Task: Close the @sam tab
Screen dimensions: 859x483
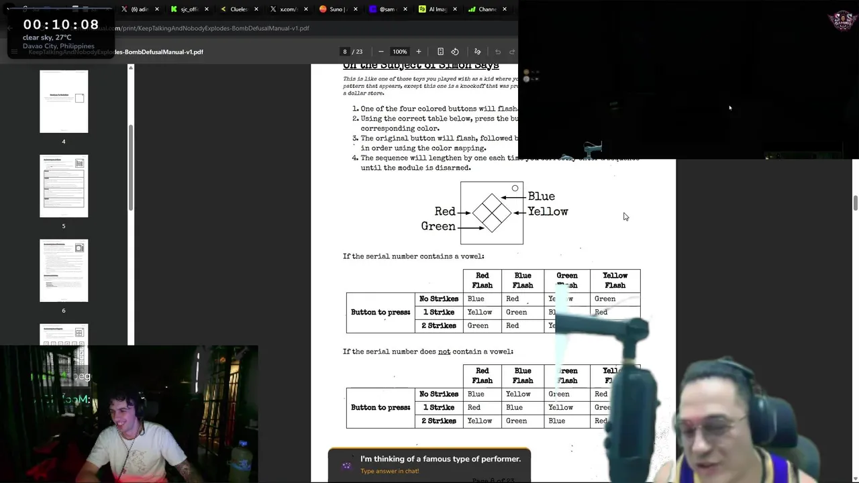Action: (405, 9)
